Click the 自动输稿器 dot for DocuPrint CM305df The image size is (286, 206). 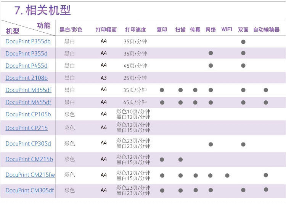(x=266, y=190)
